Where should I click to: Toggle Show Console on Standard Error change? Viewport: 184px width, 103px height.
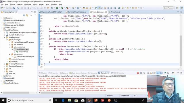tap(161, 73)
